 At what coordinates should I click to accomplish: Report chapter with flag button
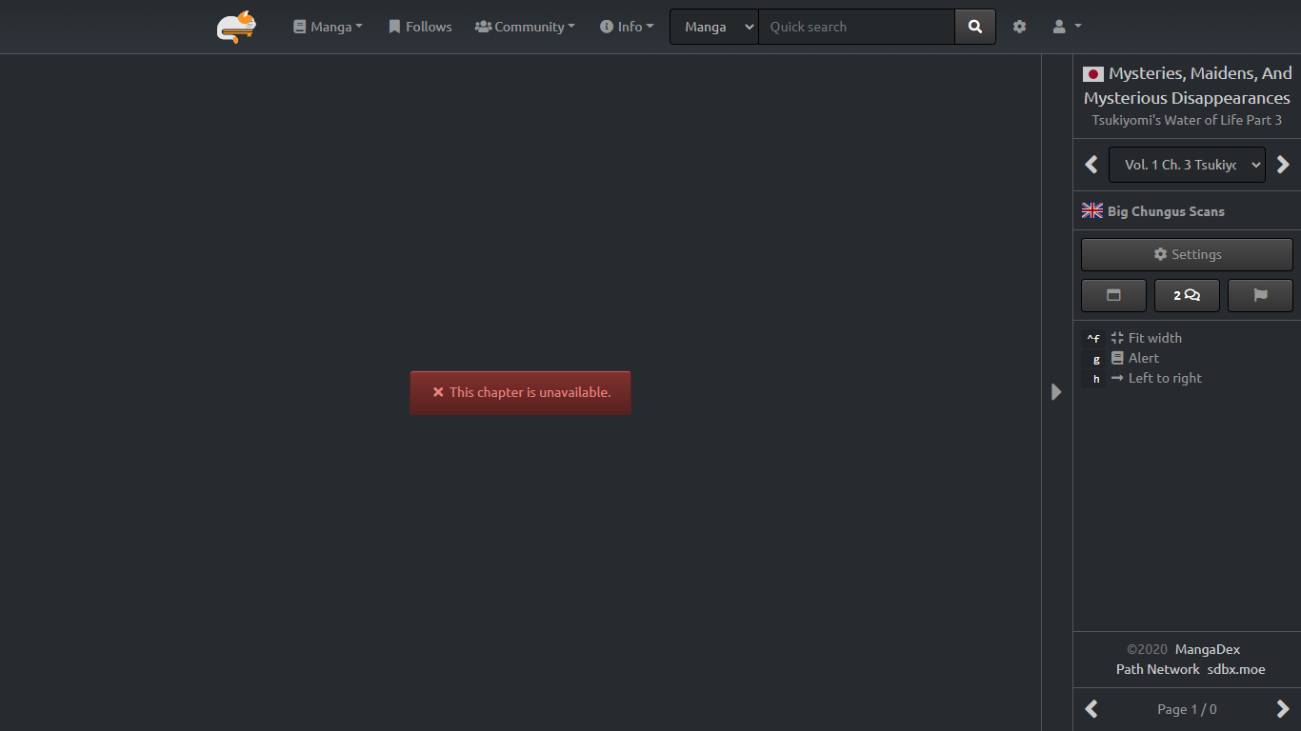pos(1260,295)
